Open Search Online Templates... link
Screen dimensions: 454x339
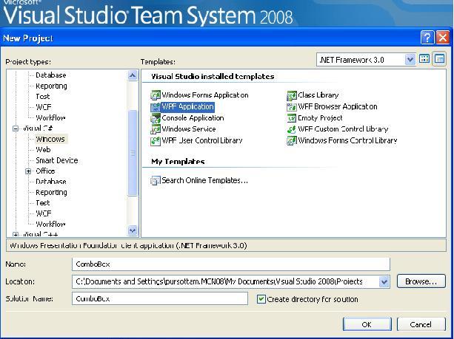point(204,180)
